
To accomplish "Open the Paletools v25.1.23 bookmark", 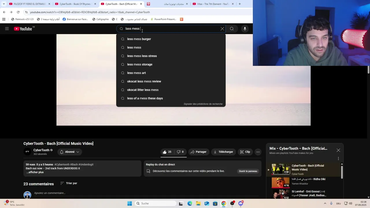I will [x=22, y=19].
